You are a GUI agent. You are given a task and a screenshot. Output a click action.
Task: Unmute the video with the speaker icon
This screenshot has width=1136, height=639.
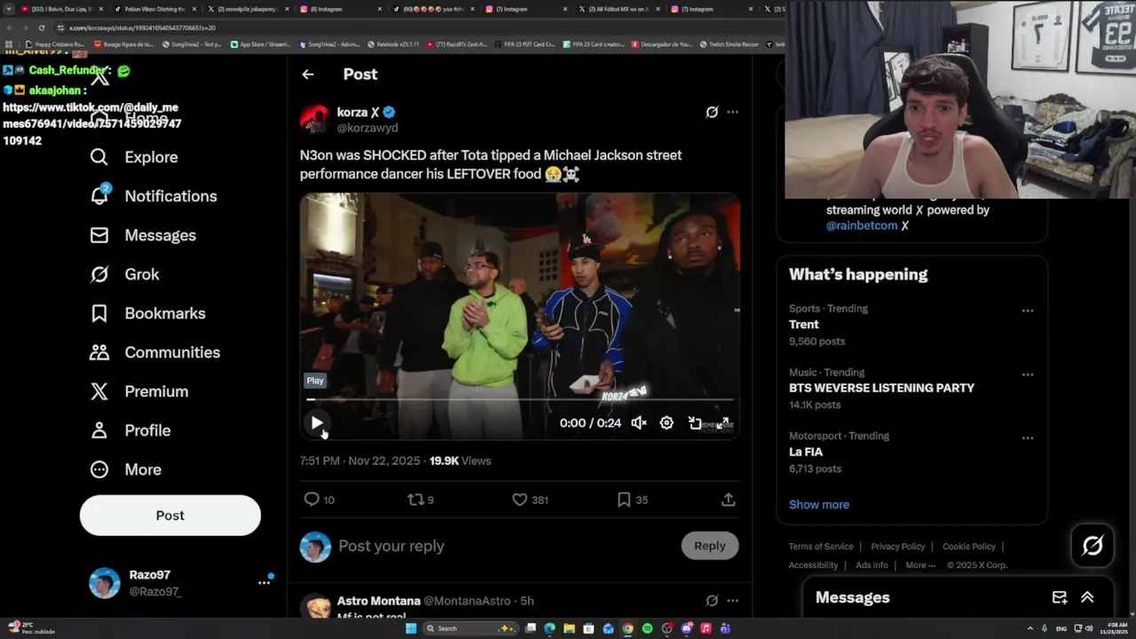[638, 423]
